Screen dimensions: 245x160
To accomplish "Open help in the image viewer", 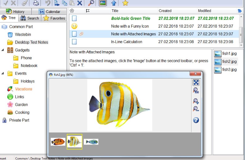I will click(x=196, y=120).
